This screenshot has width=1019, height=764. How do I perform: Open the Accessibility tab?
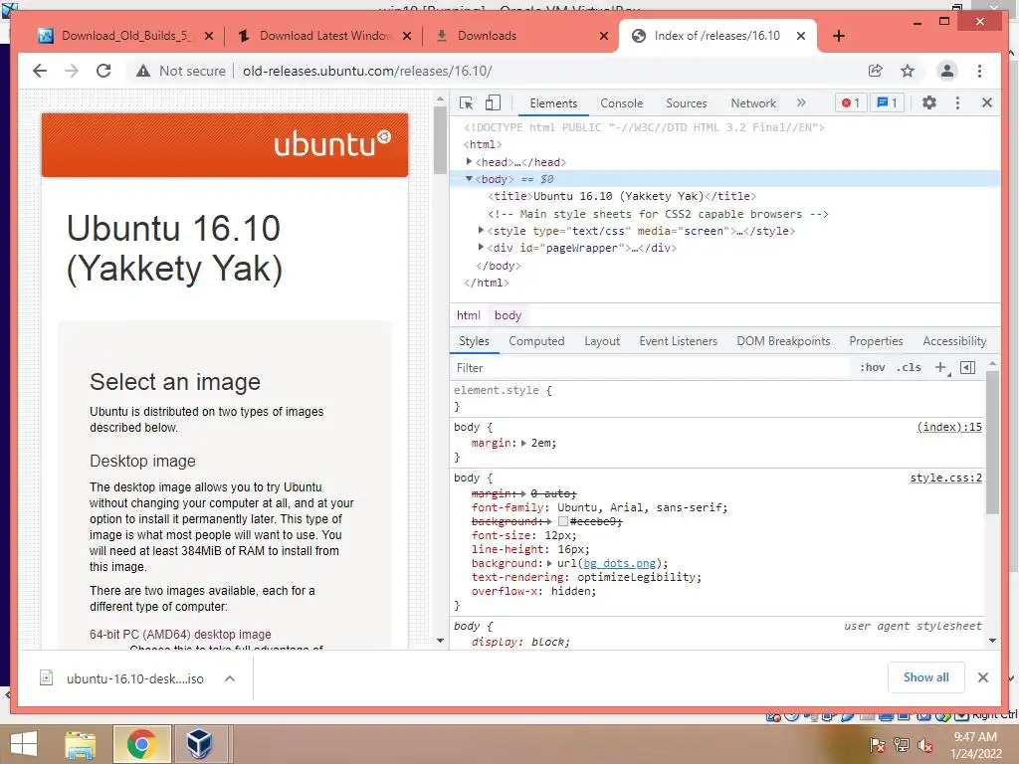pos(954,341)
